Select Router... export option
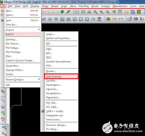The width and height of the screenshot is (145, 136). (x=51, y=71)
